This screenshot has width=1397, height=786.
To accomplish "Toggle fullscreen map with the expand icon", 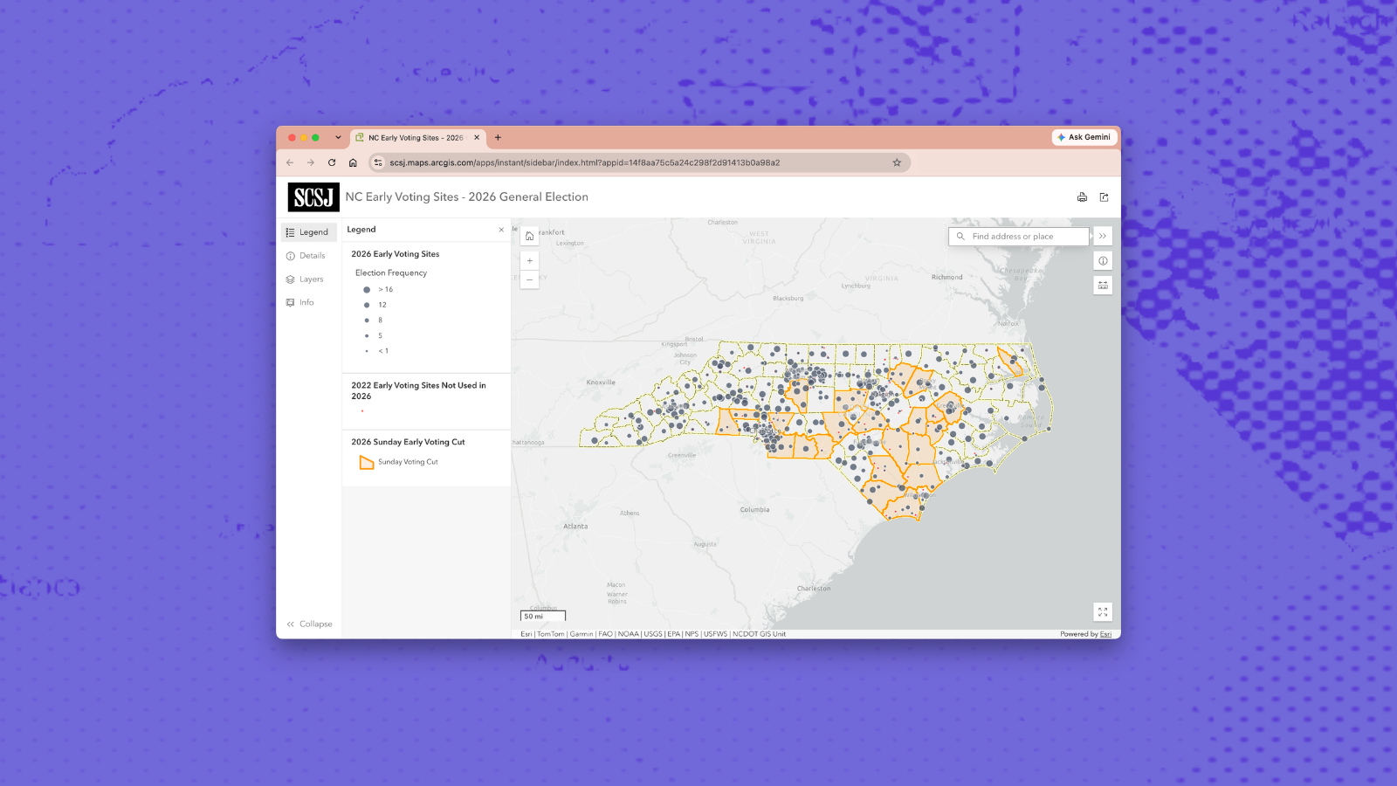I will tap(1103, 612).
